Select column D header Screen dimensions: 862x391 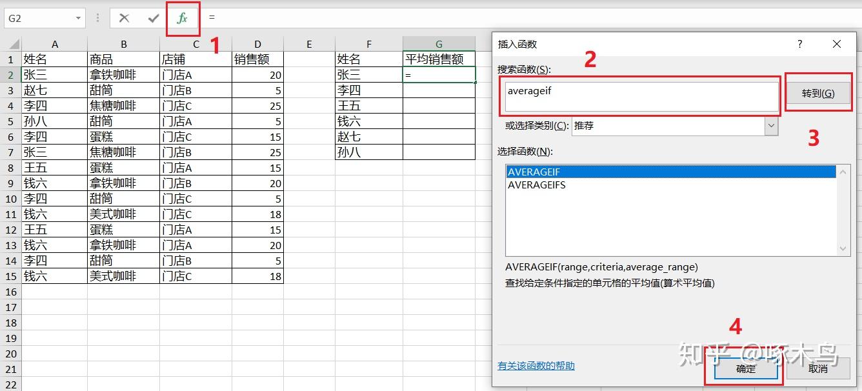[x=258, y=44]
